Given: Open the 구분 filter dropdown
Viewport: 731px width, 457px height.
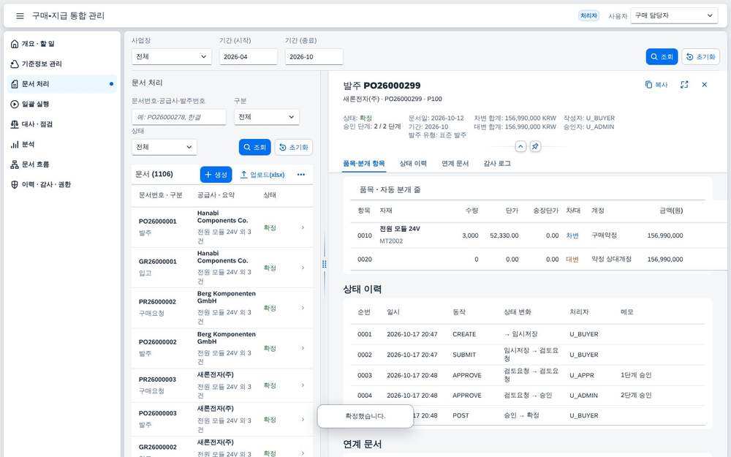Looking at the screenshot, I should pyautogui.click(x=267, y=117).
